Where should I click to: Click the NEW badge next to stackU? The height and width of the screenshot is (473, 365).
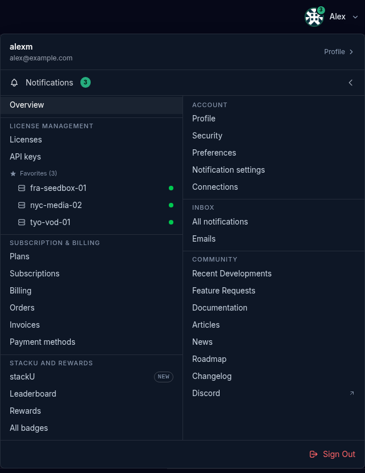click(x=164, y=377)
